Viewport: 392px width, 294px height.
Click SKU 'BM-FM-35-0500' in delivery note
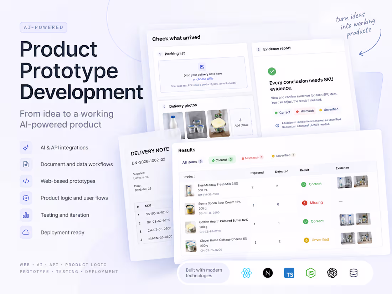[x=160, y=238]
